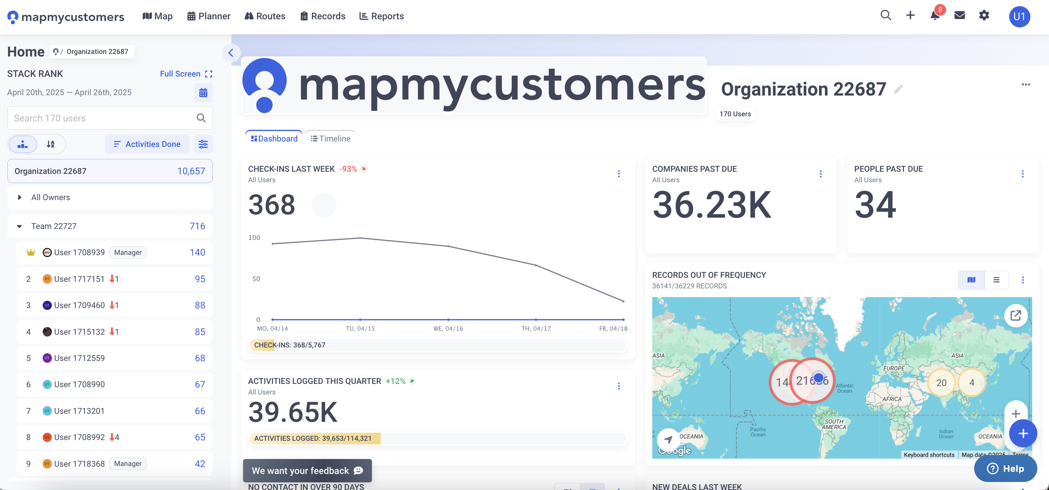This screenshot has height=490, width=1049.
Task: Open the date range calendar icon
Action: 203,93
